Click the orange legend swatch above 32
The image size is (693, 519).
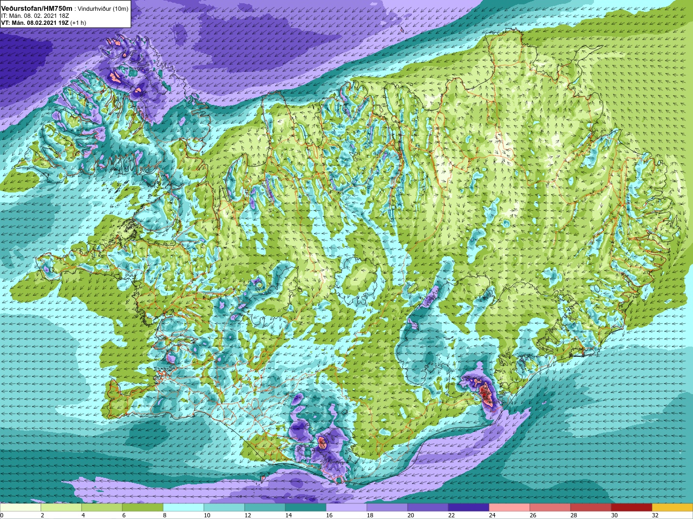click(672, 508)
